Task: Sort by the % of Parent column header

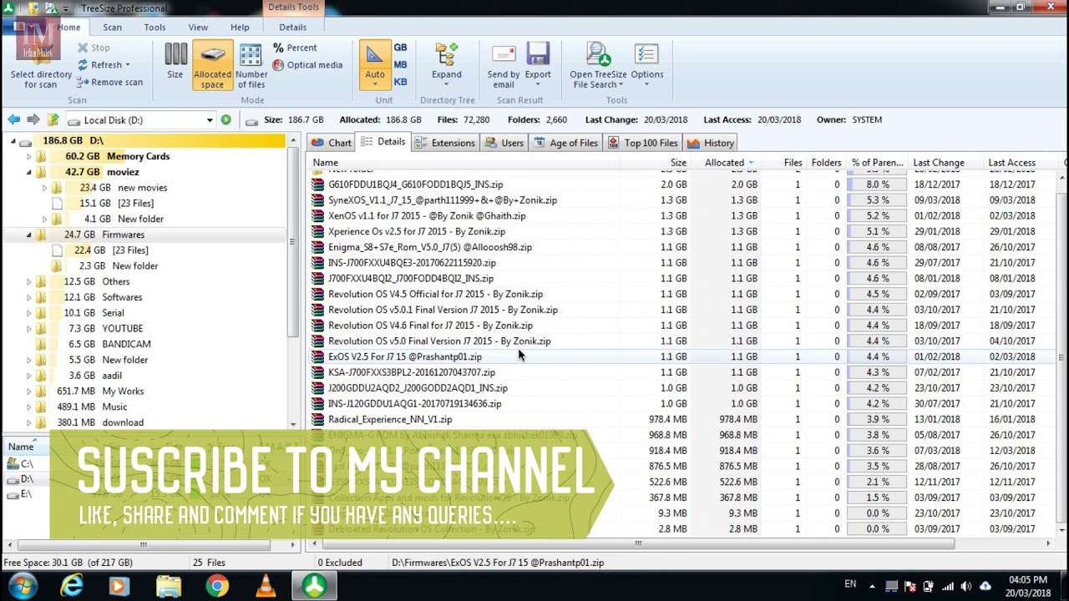Action: (x=877, y=163)
